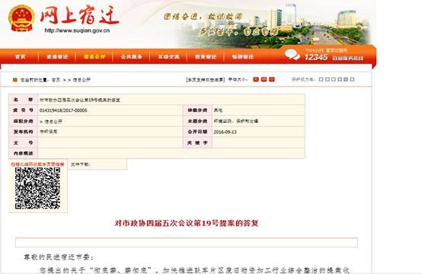422x274 pixels.
Task: Click the red article heading about 第19号提案
Action: tap(187, 223)
